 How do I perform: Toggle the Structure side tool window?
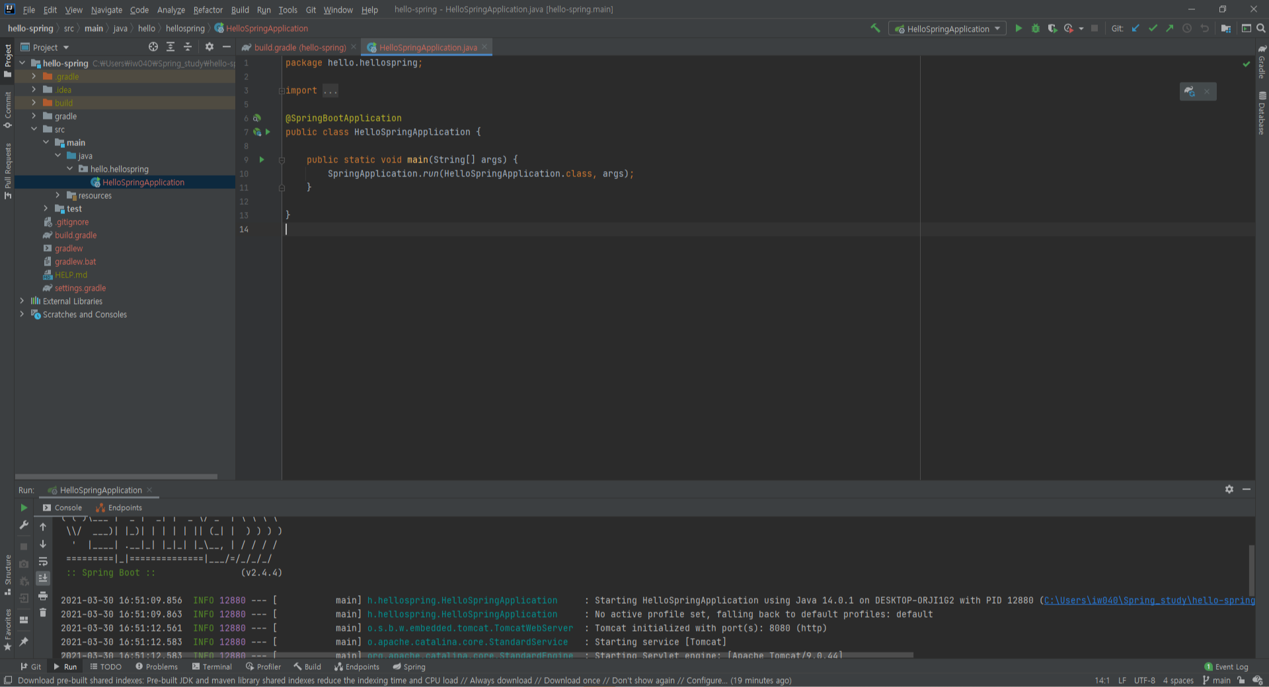point(7,575)
